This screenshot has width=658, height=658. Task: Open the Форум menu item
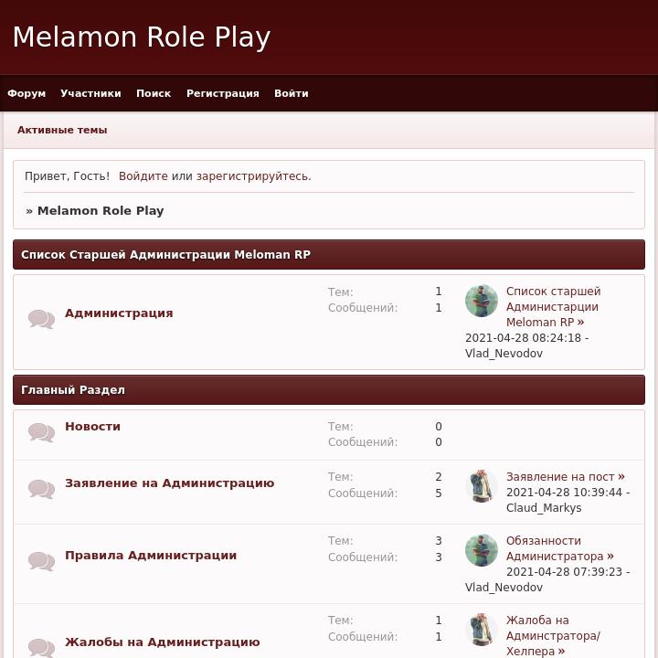[x=27, y=93]
